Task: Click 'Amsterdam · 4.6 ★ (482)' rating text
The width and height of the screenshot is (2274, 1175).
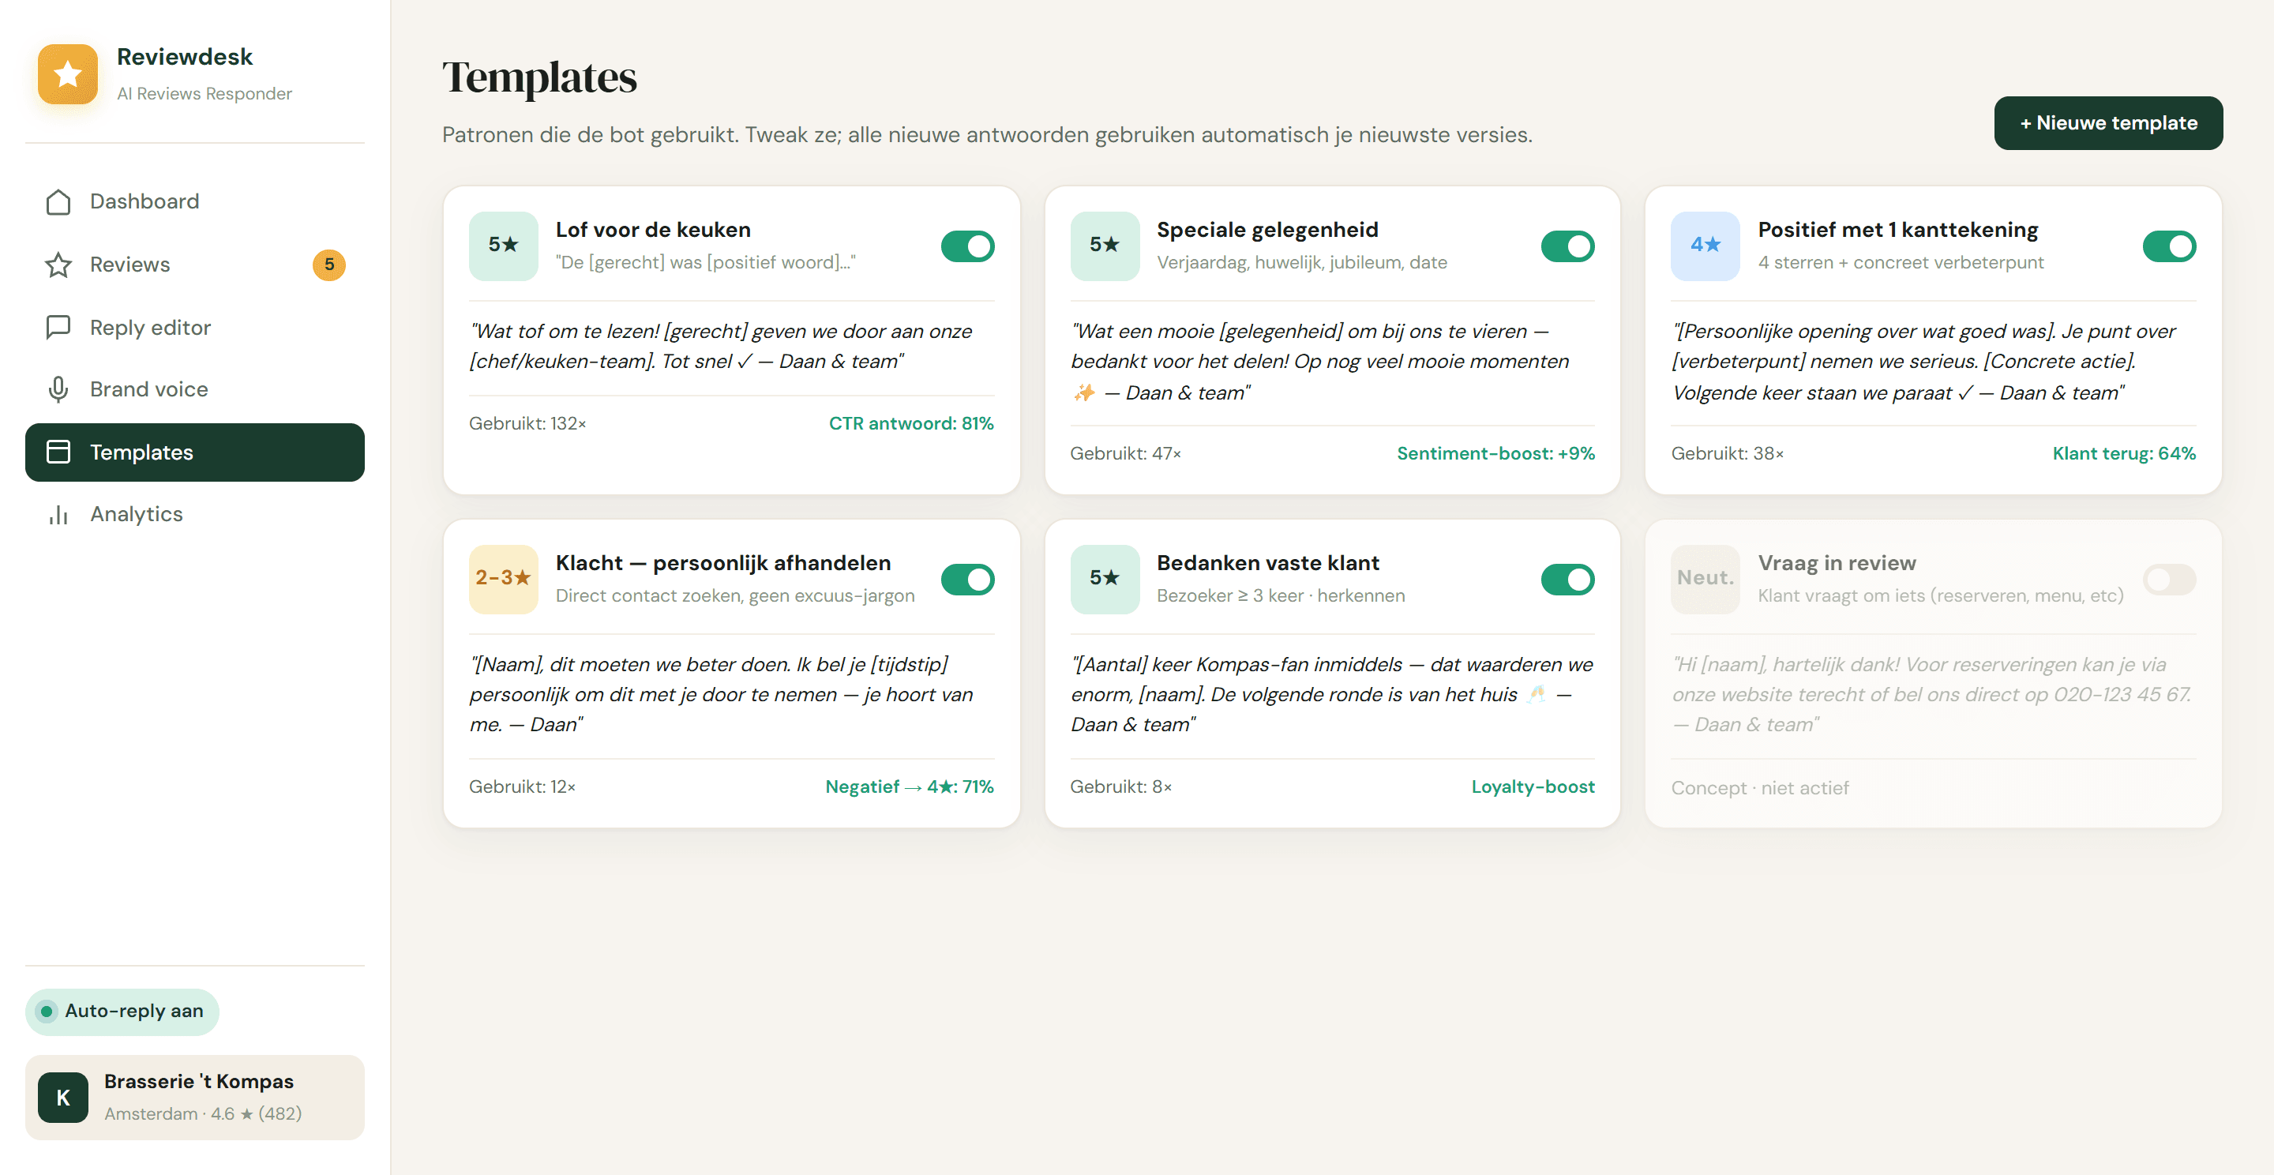Action: pyautogui.click(x=203, y=1114)
